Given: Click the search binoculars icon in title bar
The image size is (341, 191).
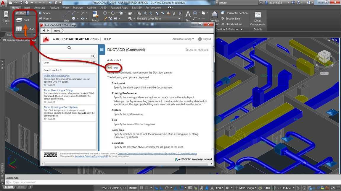Looking at the screenshot, I should pyautogui.click(x=261, y=3).
